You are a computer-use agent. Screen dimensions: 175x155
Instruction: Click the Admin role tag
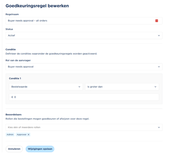tap(10, 135)
